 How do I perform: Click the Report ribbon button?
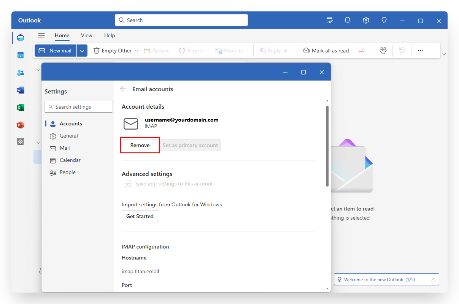tap(191, 51)
